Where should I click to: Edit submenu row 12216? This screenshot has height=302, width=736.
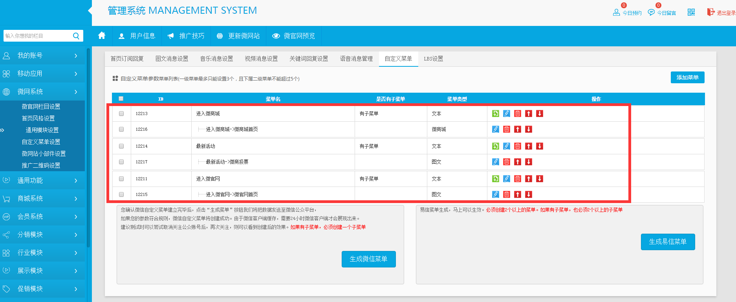tap(496, 129)
